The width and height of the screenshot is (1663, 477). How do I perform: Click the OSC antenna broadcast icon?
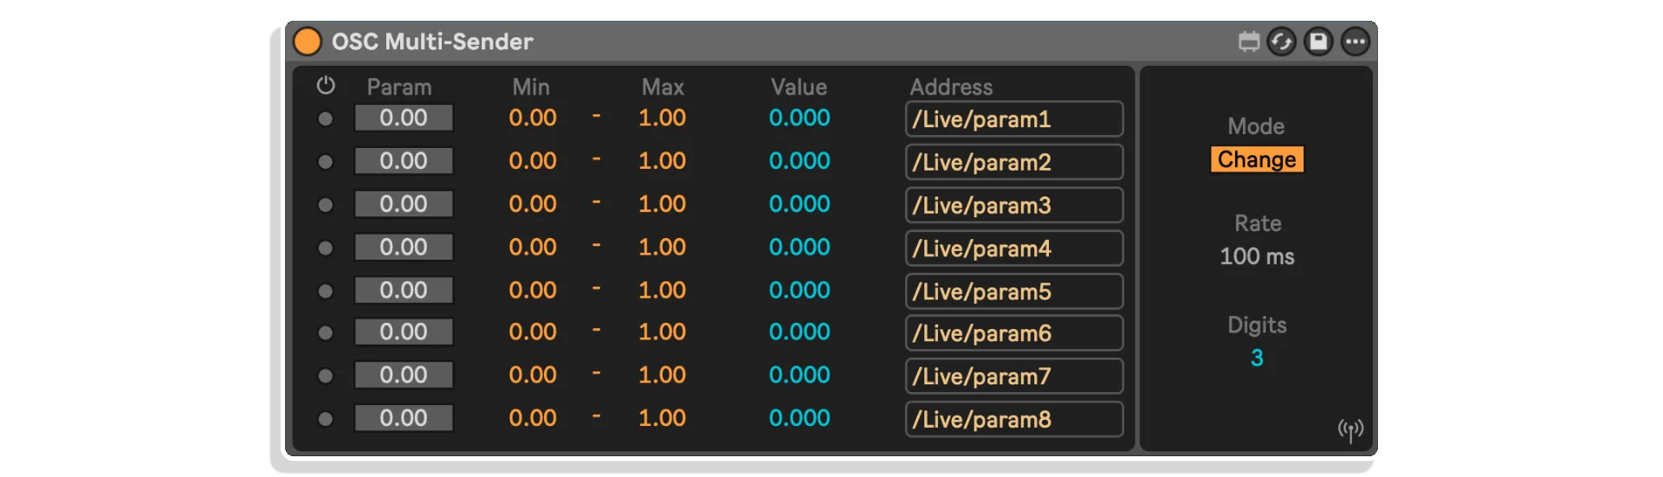tap(1350, 429)
